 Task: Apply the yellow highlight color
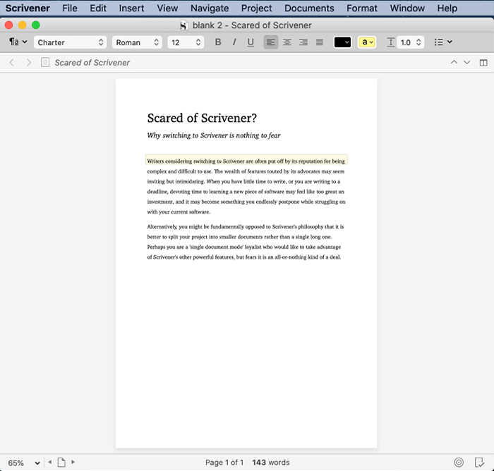pos(364,42)
